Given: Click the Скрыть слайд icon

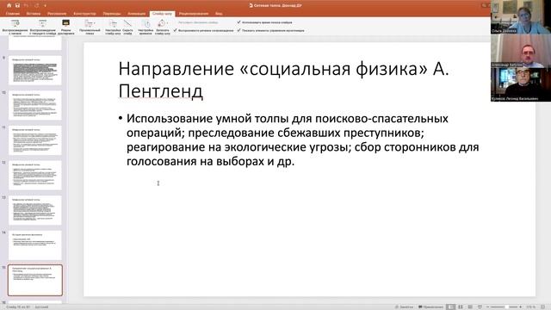Looking at the screenshot, I should click(127, 23).
